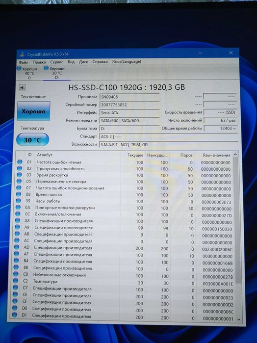Select the Часы работы attribute text

click(x=48, y=201)
